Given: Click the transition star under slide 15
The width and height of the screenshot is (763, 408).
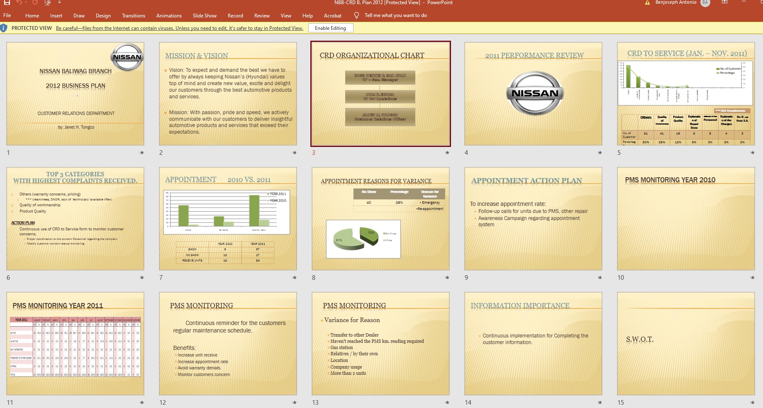Looking at the screenshot, I should click(x=753, y=403).
